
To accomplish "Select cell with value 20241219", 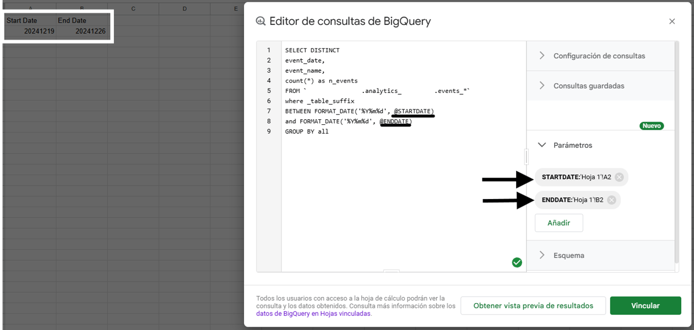I will point(30,31).
